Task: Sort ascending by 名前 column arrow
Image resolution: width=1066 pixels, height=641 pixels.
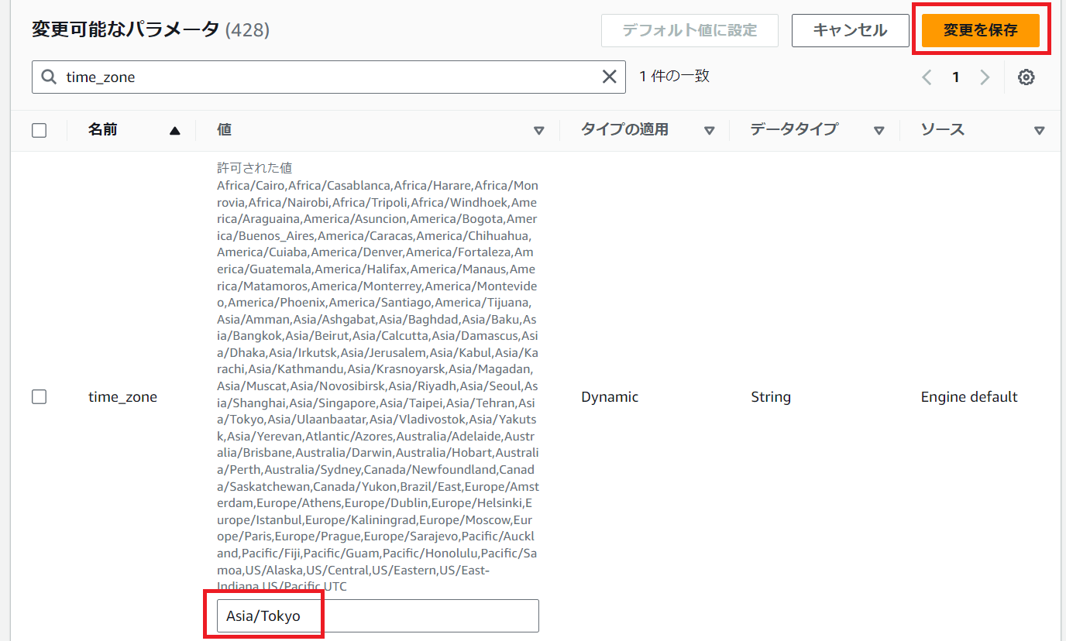Action: coord(174,131)
